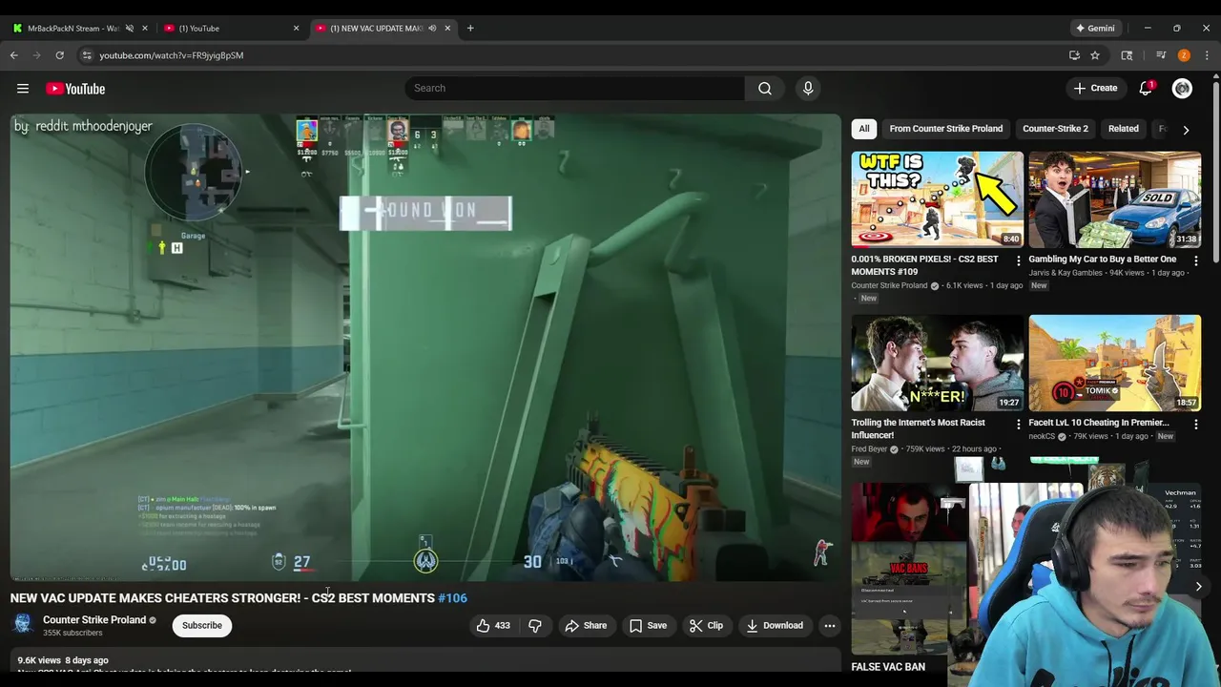Open options for FaceIt LvL 10 Cheating video
Image resolution: width=1221 pixels, height=687 pixels.
[x=1195, y=424]
